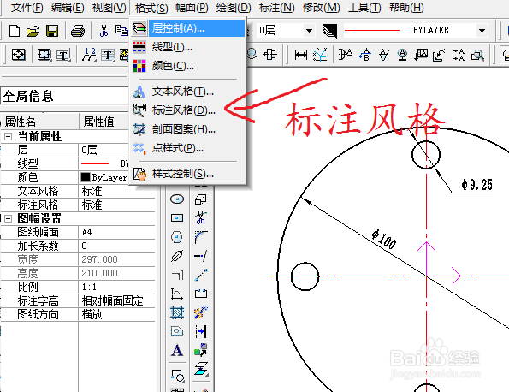Click the pan cross icon in second toolbar
509x392 pixels.
tap(270, 54)
